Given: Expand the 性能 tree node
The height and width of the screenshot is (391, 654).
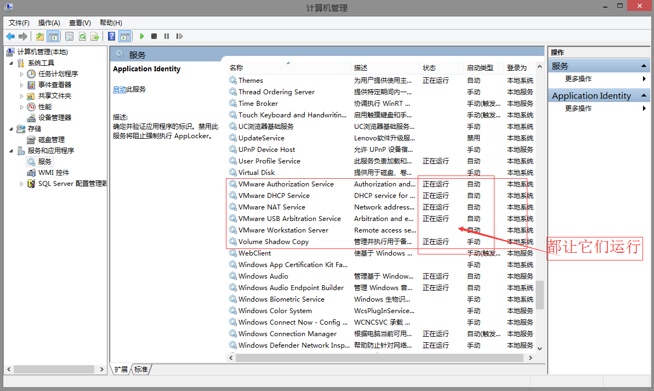Looking at the screenshot, I should point(22,107).
